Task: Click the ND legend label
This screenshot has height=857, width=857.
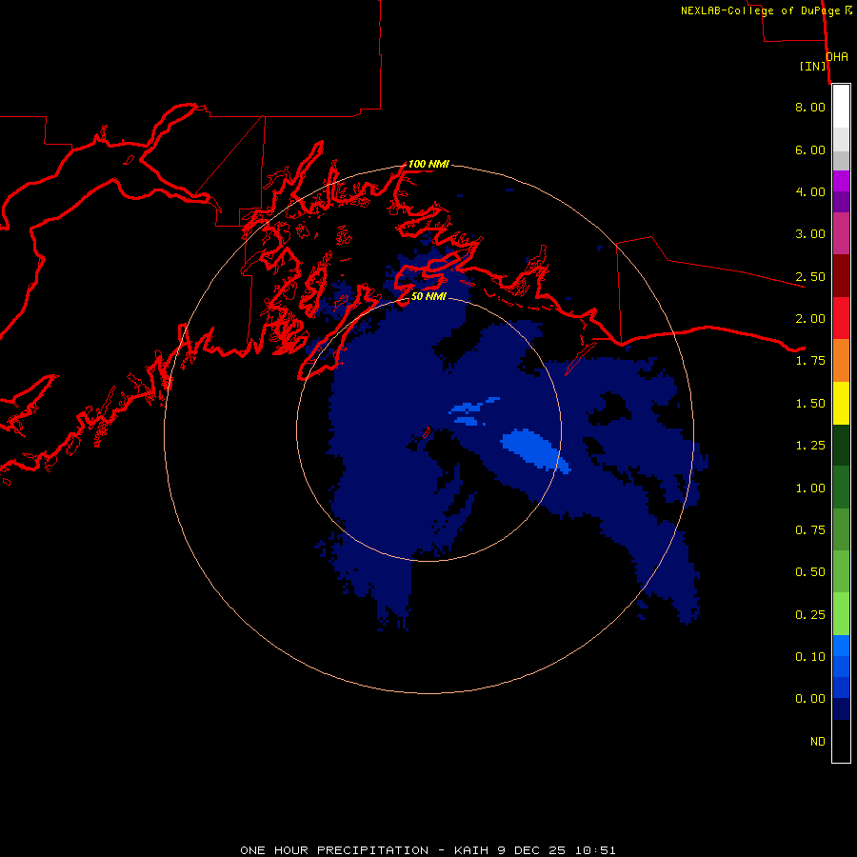Action: pos(818,742)
